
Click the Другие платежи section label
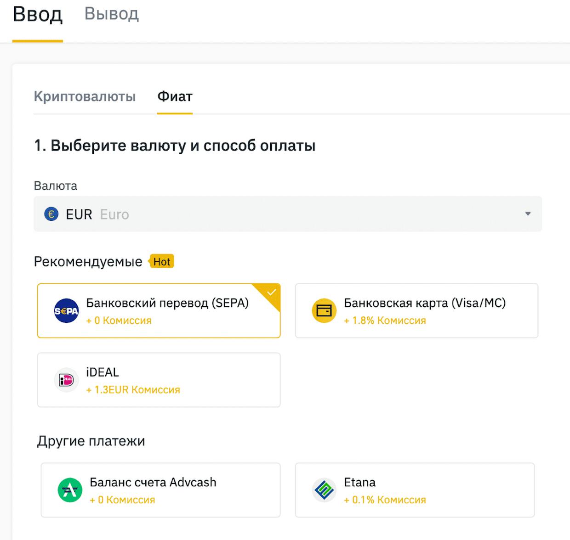click(x=91, y=441)
